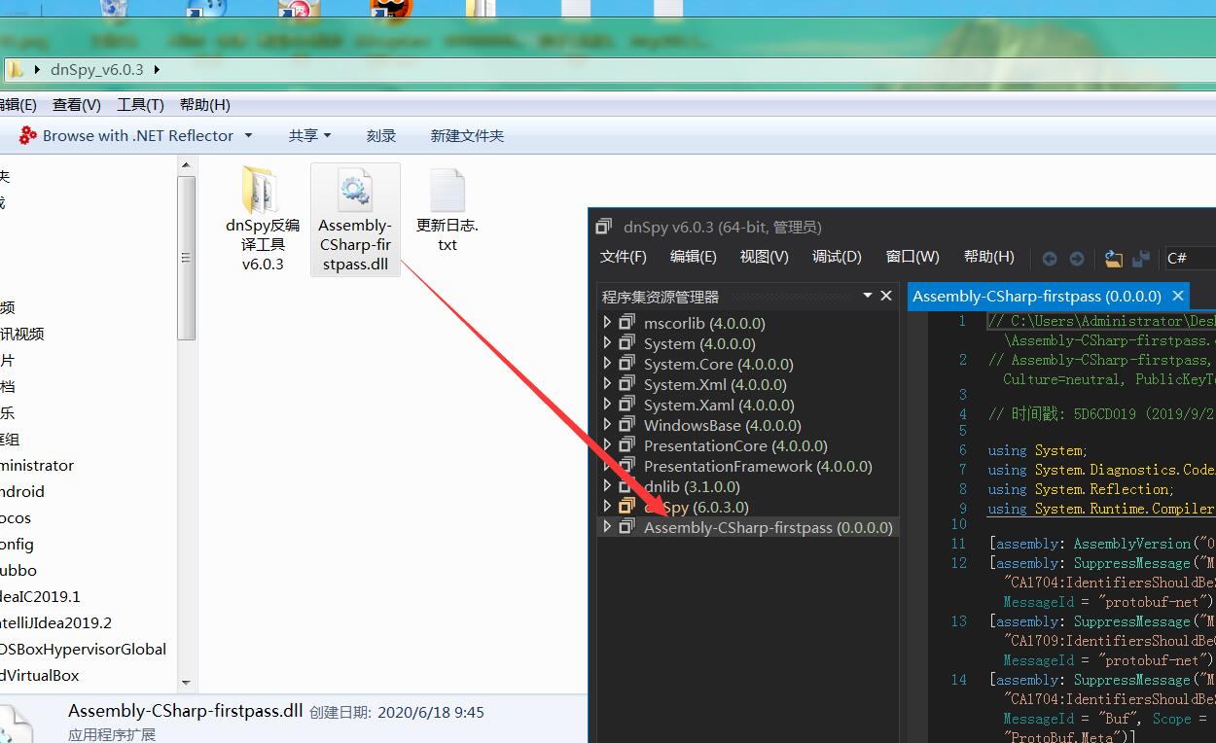Open the 文件(F) menu in dnSpy

tap(623, 257)
